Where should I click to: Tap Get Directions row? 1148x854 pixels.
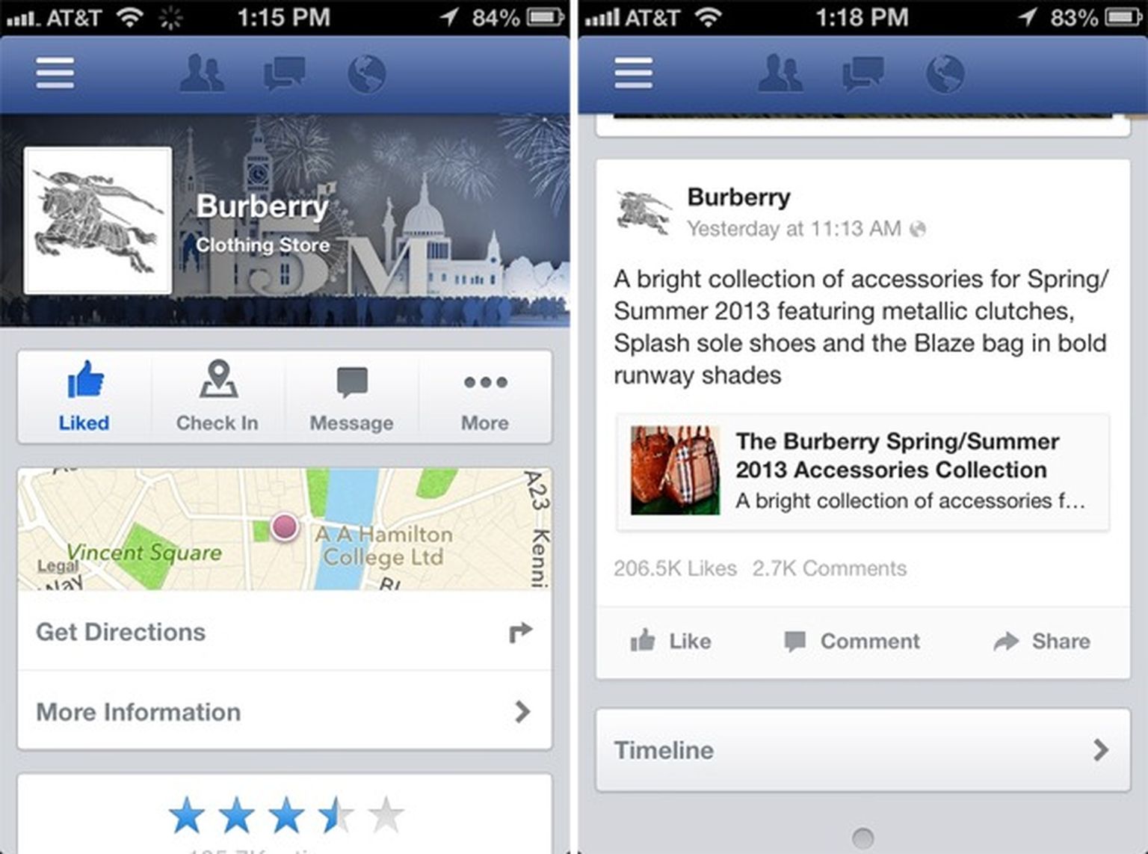click(285, 631)
